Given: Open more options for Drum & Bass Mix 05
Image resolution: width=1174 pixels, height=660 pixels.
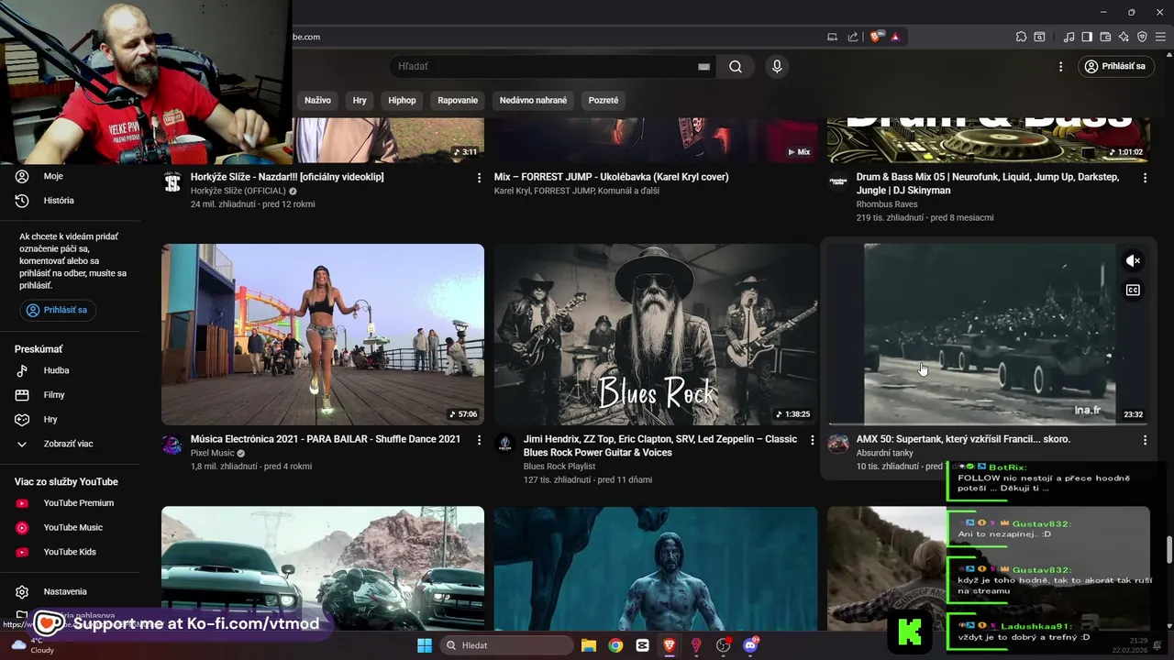Looking at the screenshot, I should coord(1145,178).
